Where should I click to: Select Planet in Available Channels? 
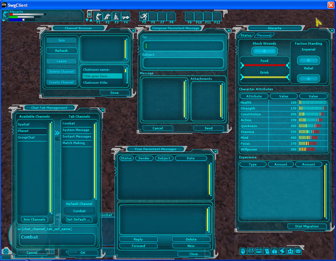pyautogui.click(x=32, y=131)
